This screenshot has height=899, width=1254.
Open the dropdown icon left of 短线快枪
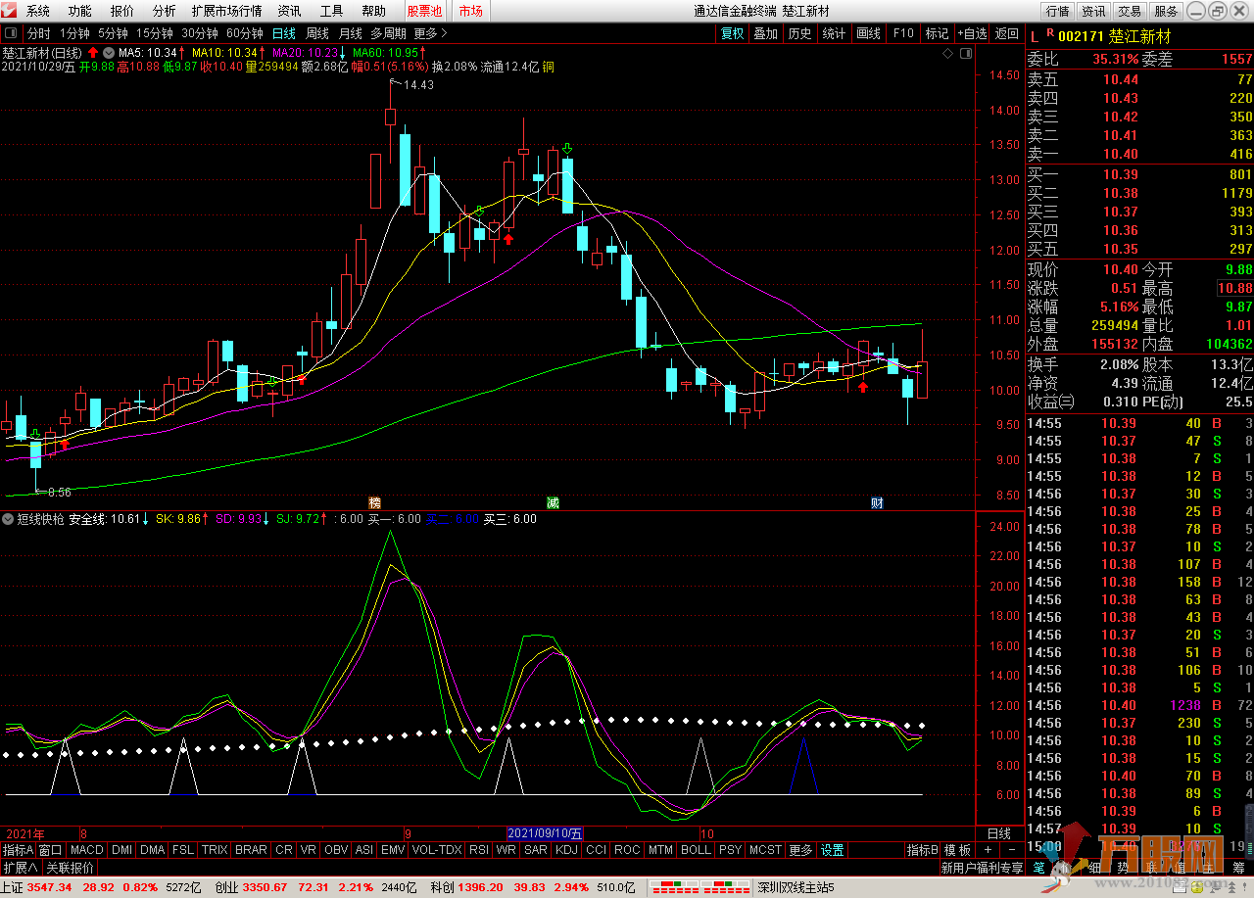[x=9, y=519]
